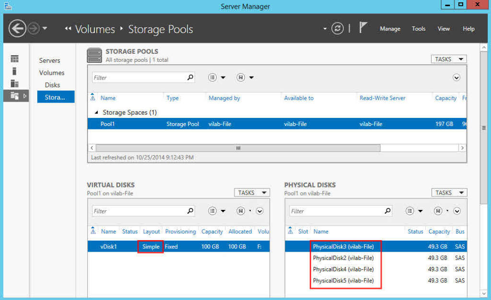The image size is (491, 300).
Task: Expand the Storage Pools filter criteria chevron
Action: click(456, 78)
